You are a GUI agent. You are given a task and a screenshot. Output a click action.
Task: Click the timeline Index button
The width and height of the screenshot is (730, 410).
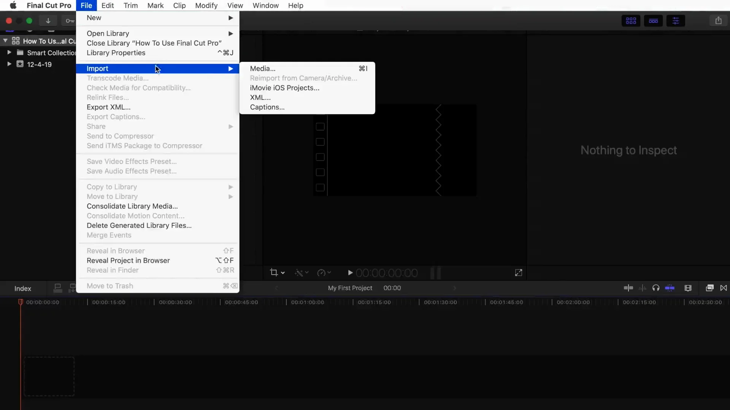click(x=23, y=289)
